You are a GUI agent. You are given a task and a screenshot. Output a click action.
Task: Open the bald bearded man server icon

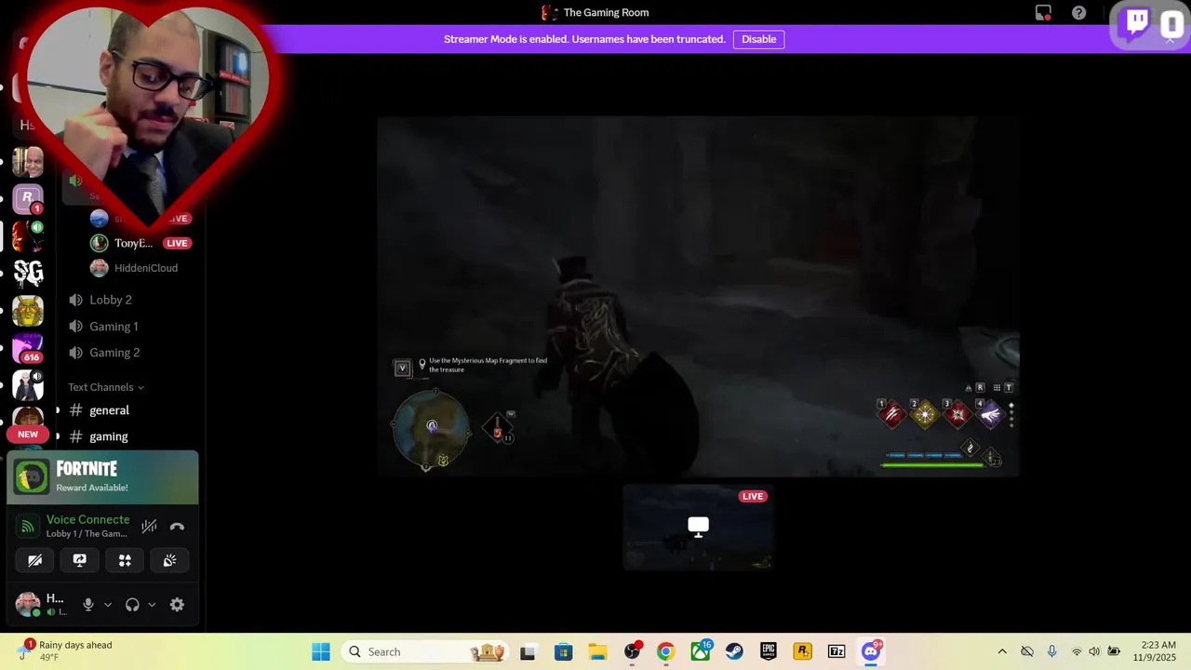coord(28,161)
